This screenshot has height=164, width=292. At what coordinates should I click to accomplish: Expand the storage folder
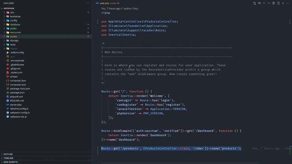pos(4,41)
